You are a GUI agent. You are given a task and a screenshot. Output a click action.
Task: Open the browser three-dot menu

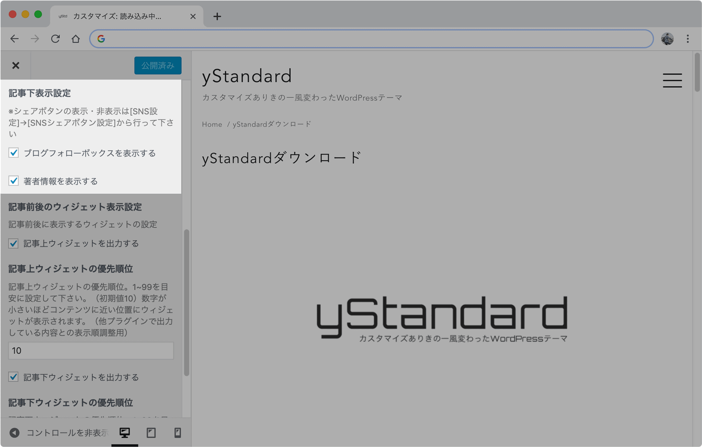[x=688, y=39]
